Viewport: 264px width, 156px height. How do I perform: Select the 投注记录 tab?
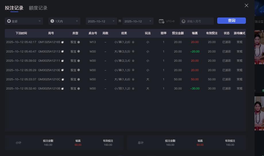14,8
